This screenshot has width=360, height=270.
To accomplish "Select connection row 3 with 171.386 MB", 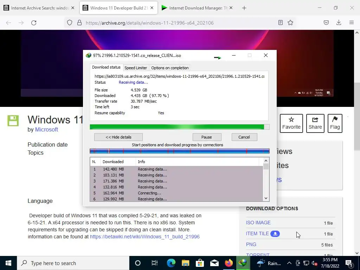I will pos(176,181).
